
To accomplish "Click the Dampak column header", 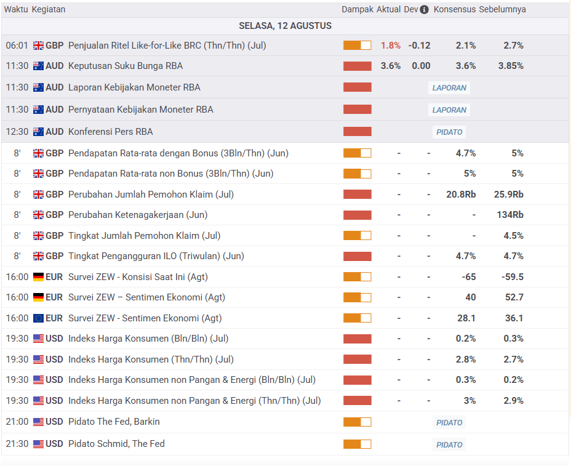I will [357, 10].
